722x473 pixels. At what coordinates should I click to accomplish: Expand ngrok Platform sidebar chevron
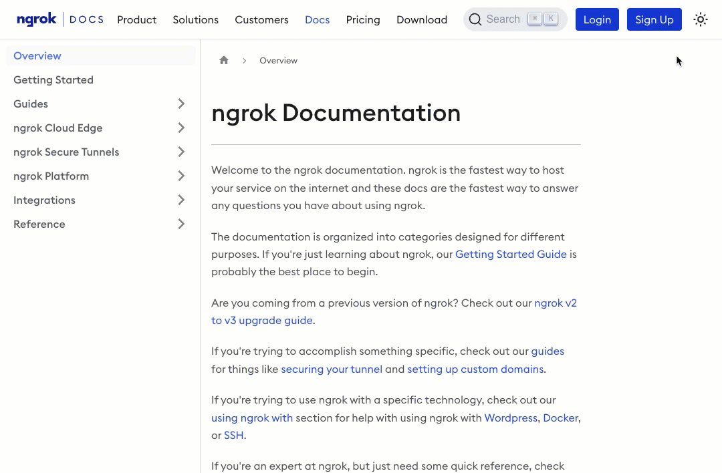tap(181, 176)
